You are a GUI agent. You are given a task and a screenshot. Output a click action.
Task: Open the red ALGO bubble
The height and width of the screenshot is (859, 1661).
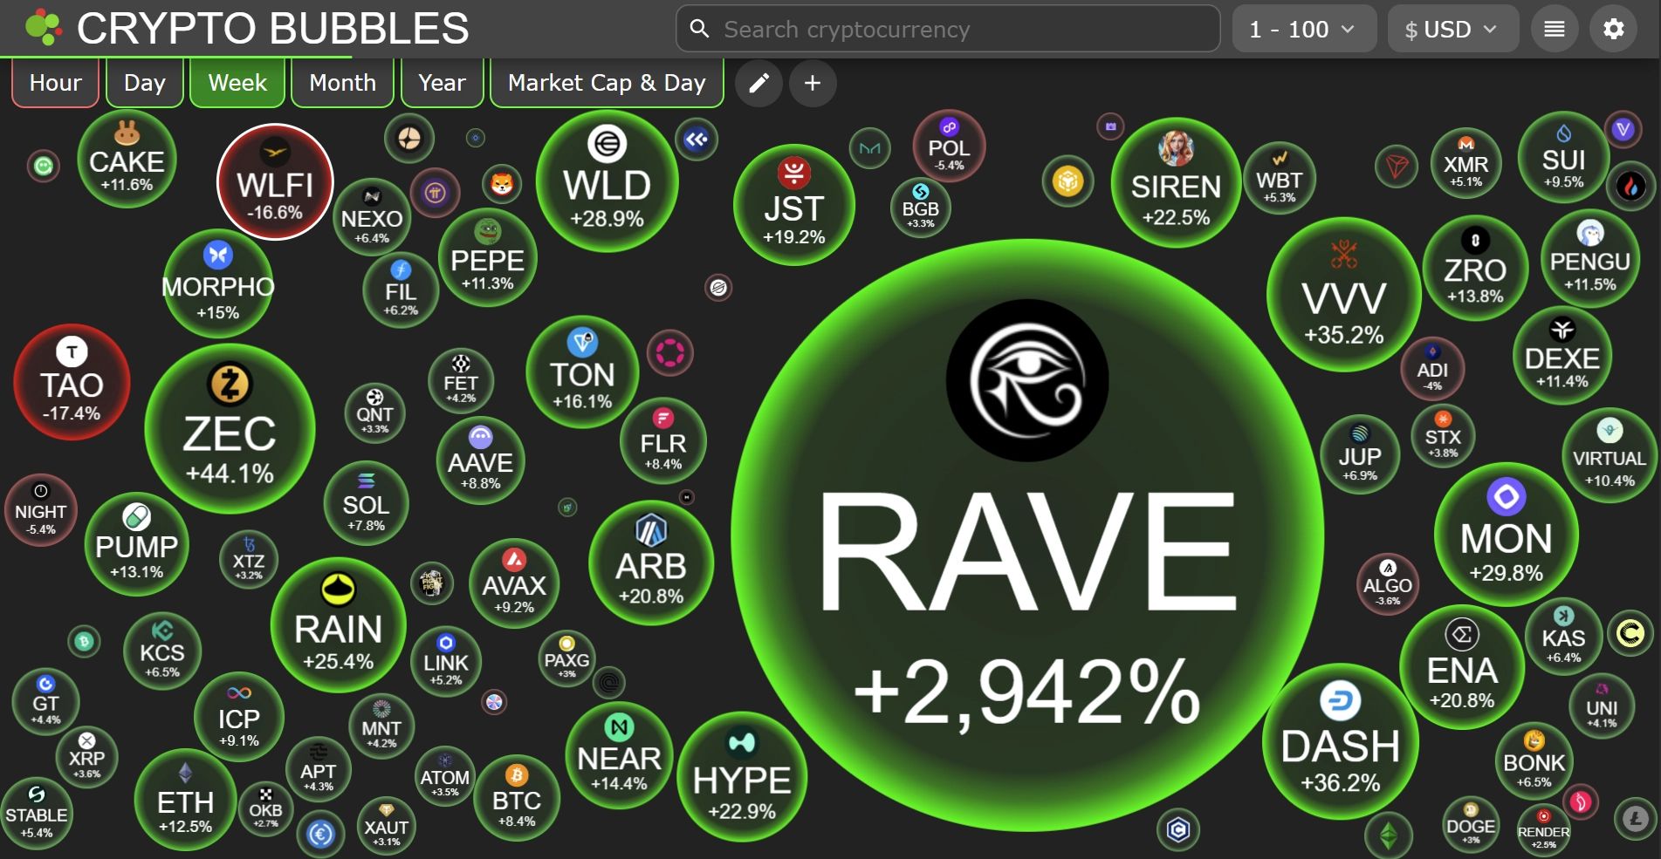pyautogui.click(x=1388, y=583)
